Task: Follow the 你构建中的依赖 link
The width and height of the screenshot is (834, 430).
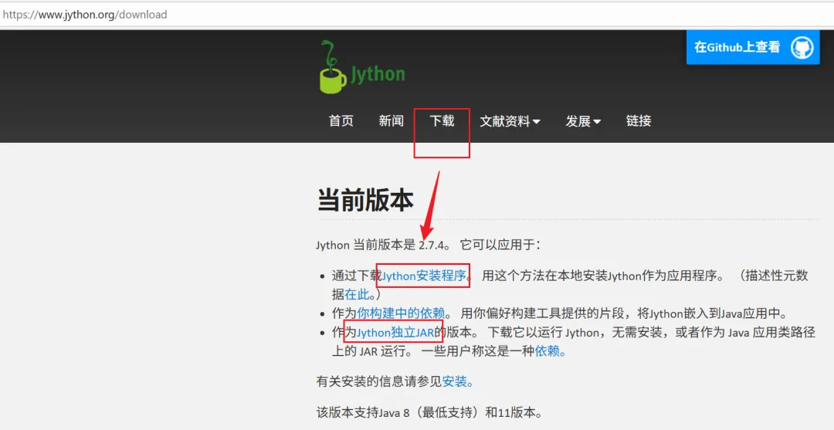Action: point(401,313)
